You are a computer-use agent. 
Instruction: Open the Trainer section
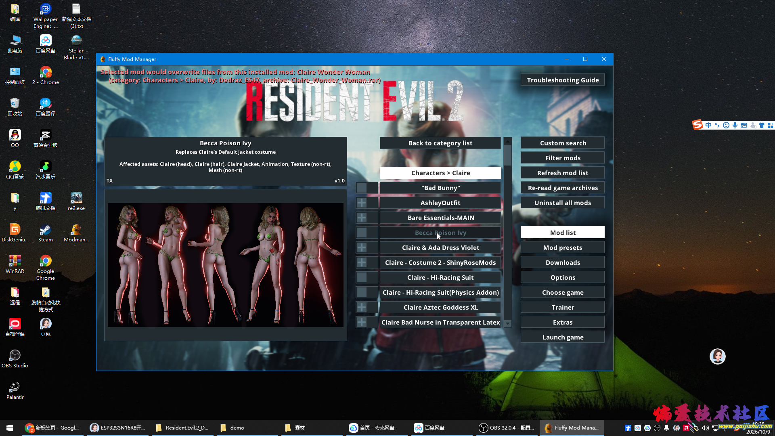click(x=563, y=307)
